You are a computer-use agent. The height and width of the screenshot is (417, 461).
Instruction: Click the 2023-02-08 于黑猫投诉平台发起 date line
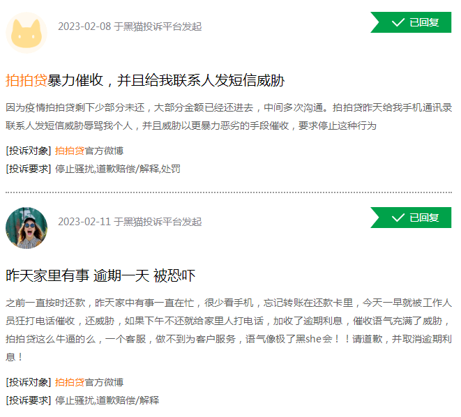click(x=130, y=26)
